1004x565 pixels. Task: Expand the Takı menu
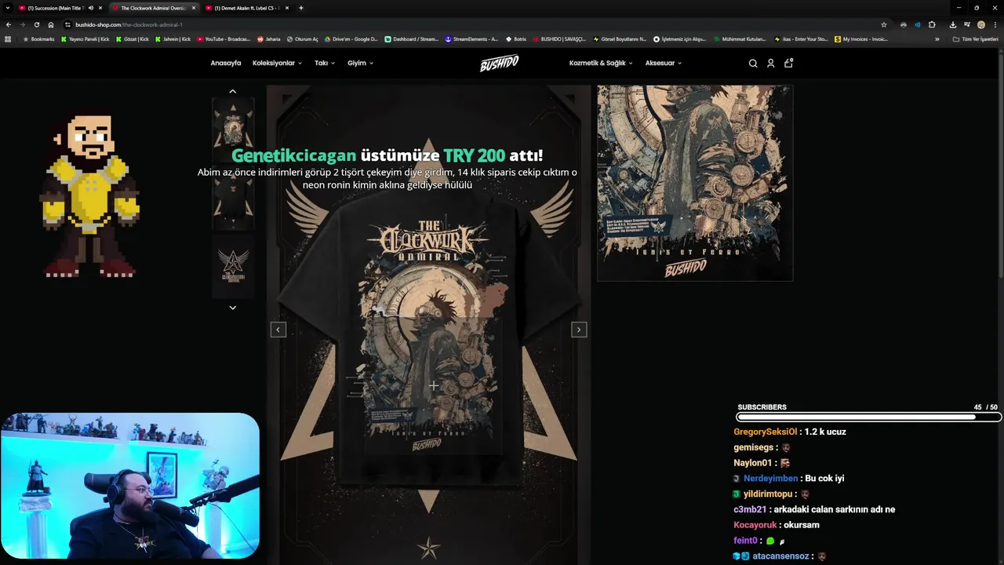point(325,63)
